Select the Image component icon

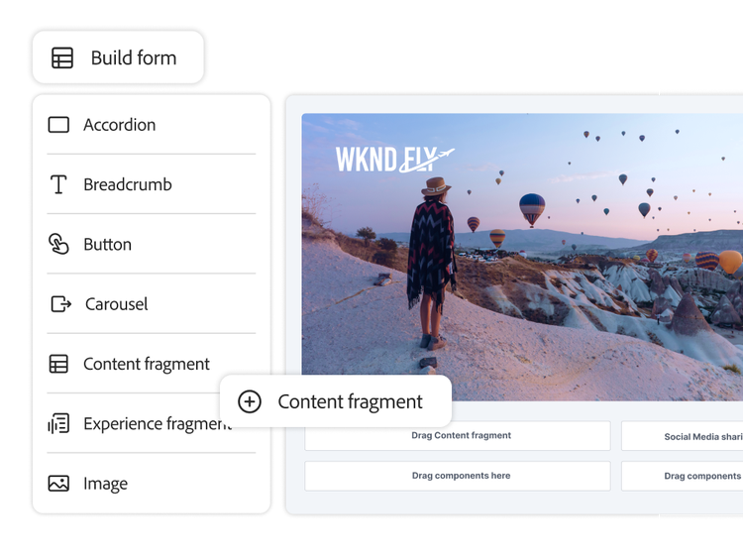[x=58, y=484]
